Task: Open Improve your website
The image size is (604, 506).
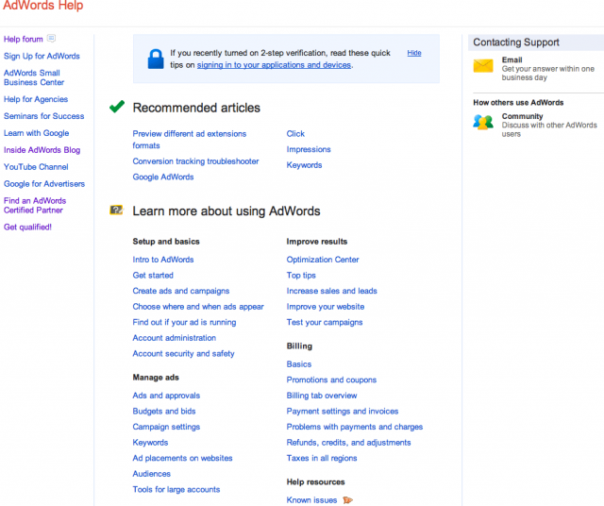Action: point(326,307)
